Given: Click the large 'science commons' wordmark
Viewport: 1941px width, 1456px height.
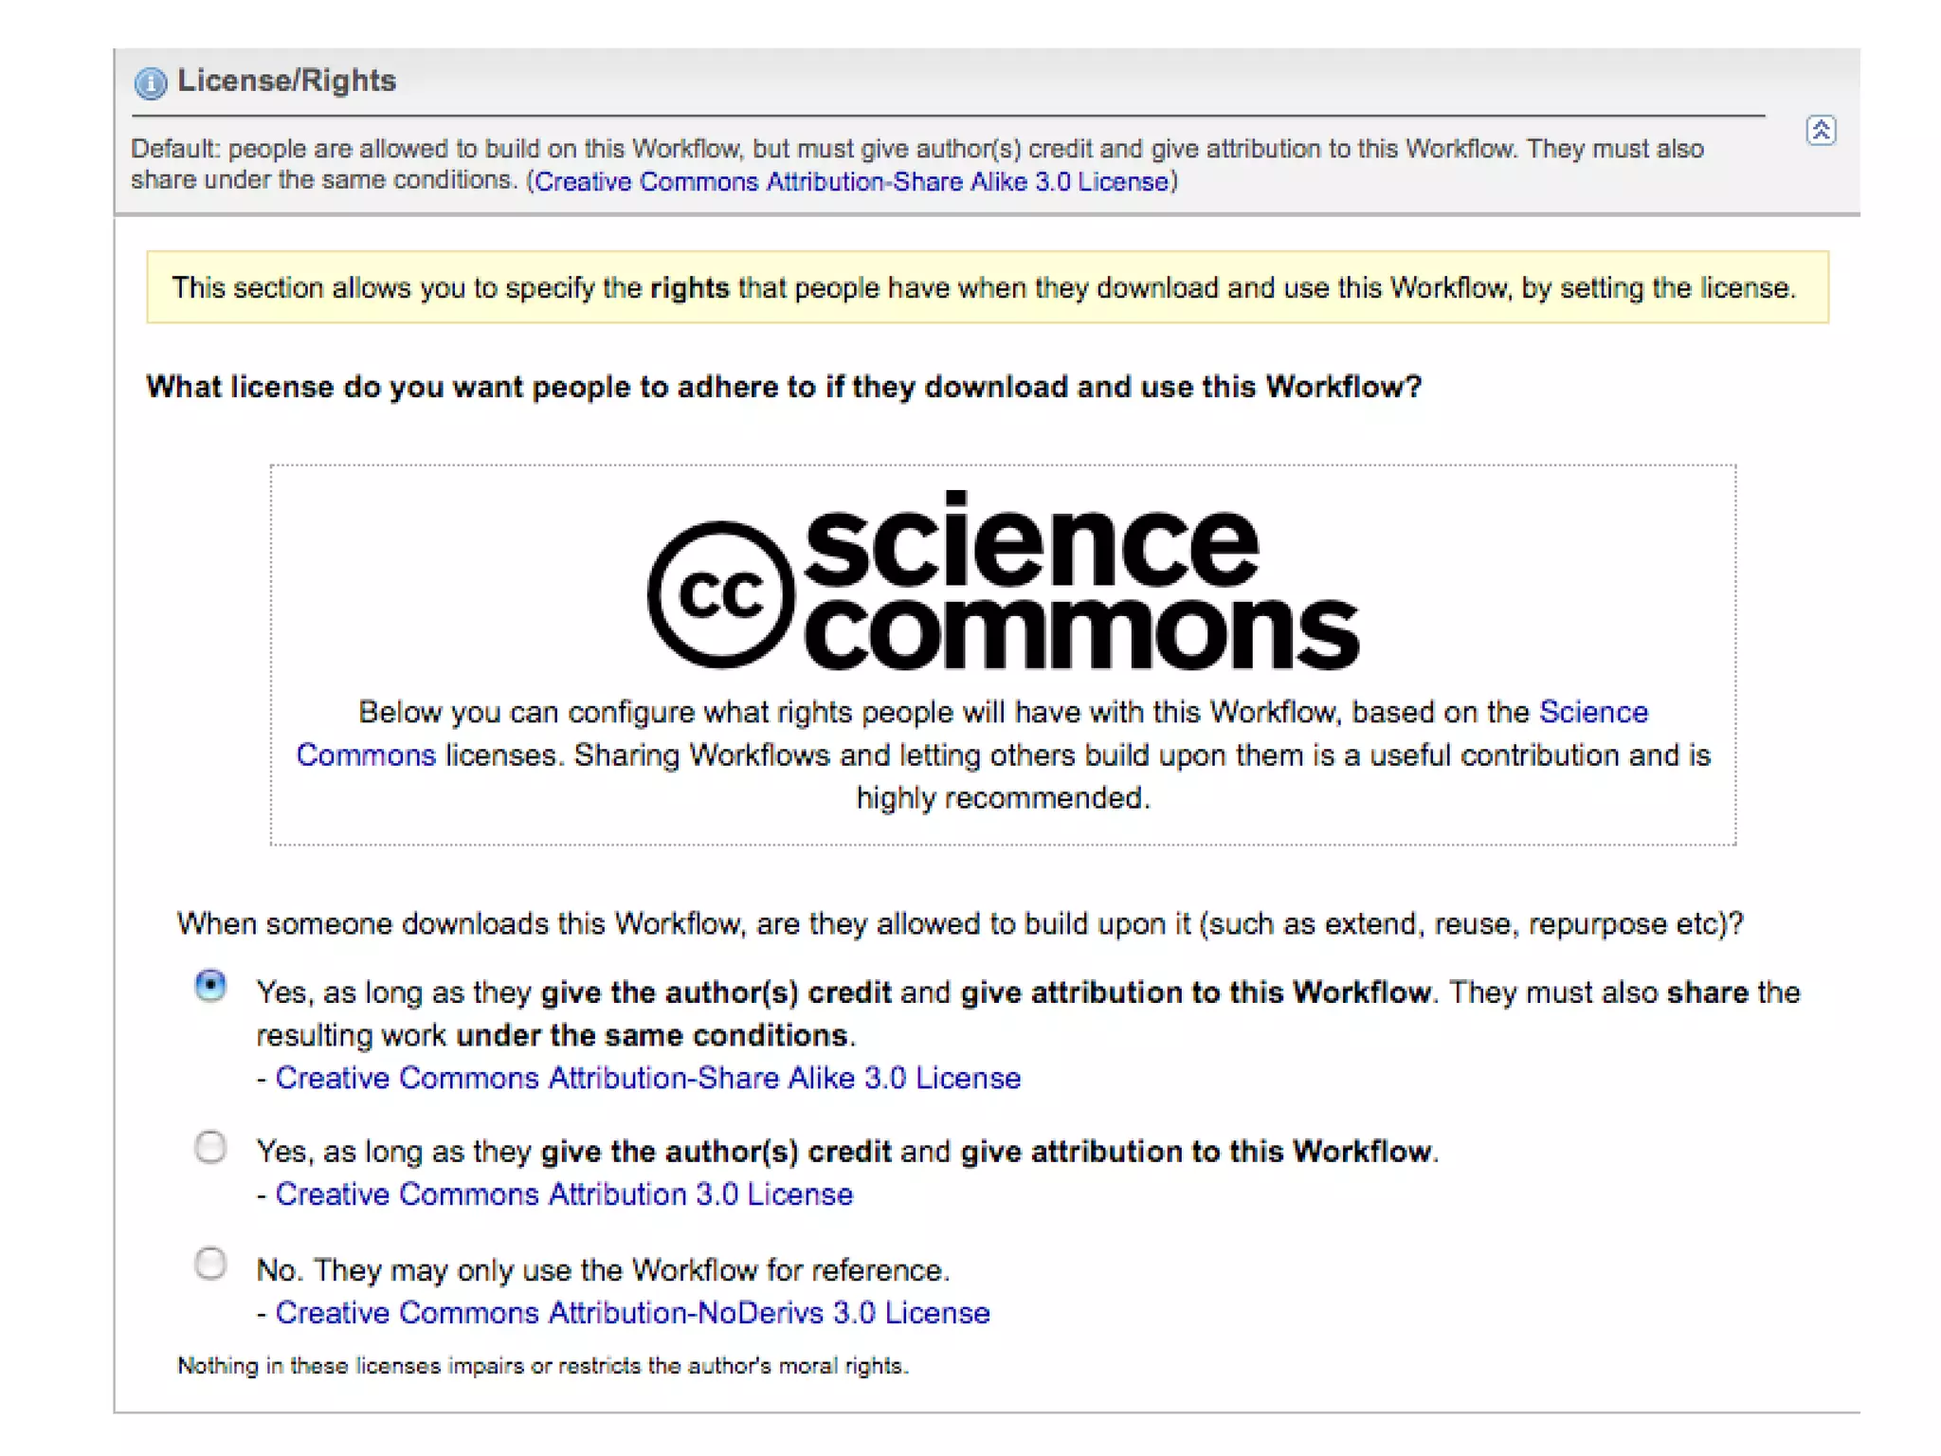Looking at the screenshot, I should coord(1080,583).
